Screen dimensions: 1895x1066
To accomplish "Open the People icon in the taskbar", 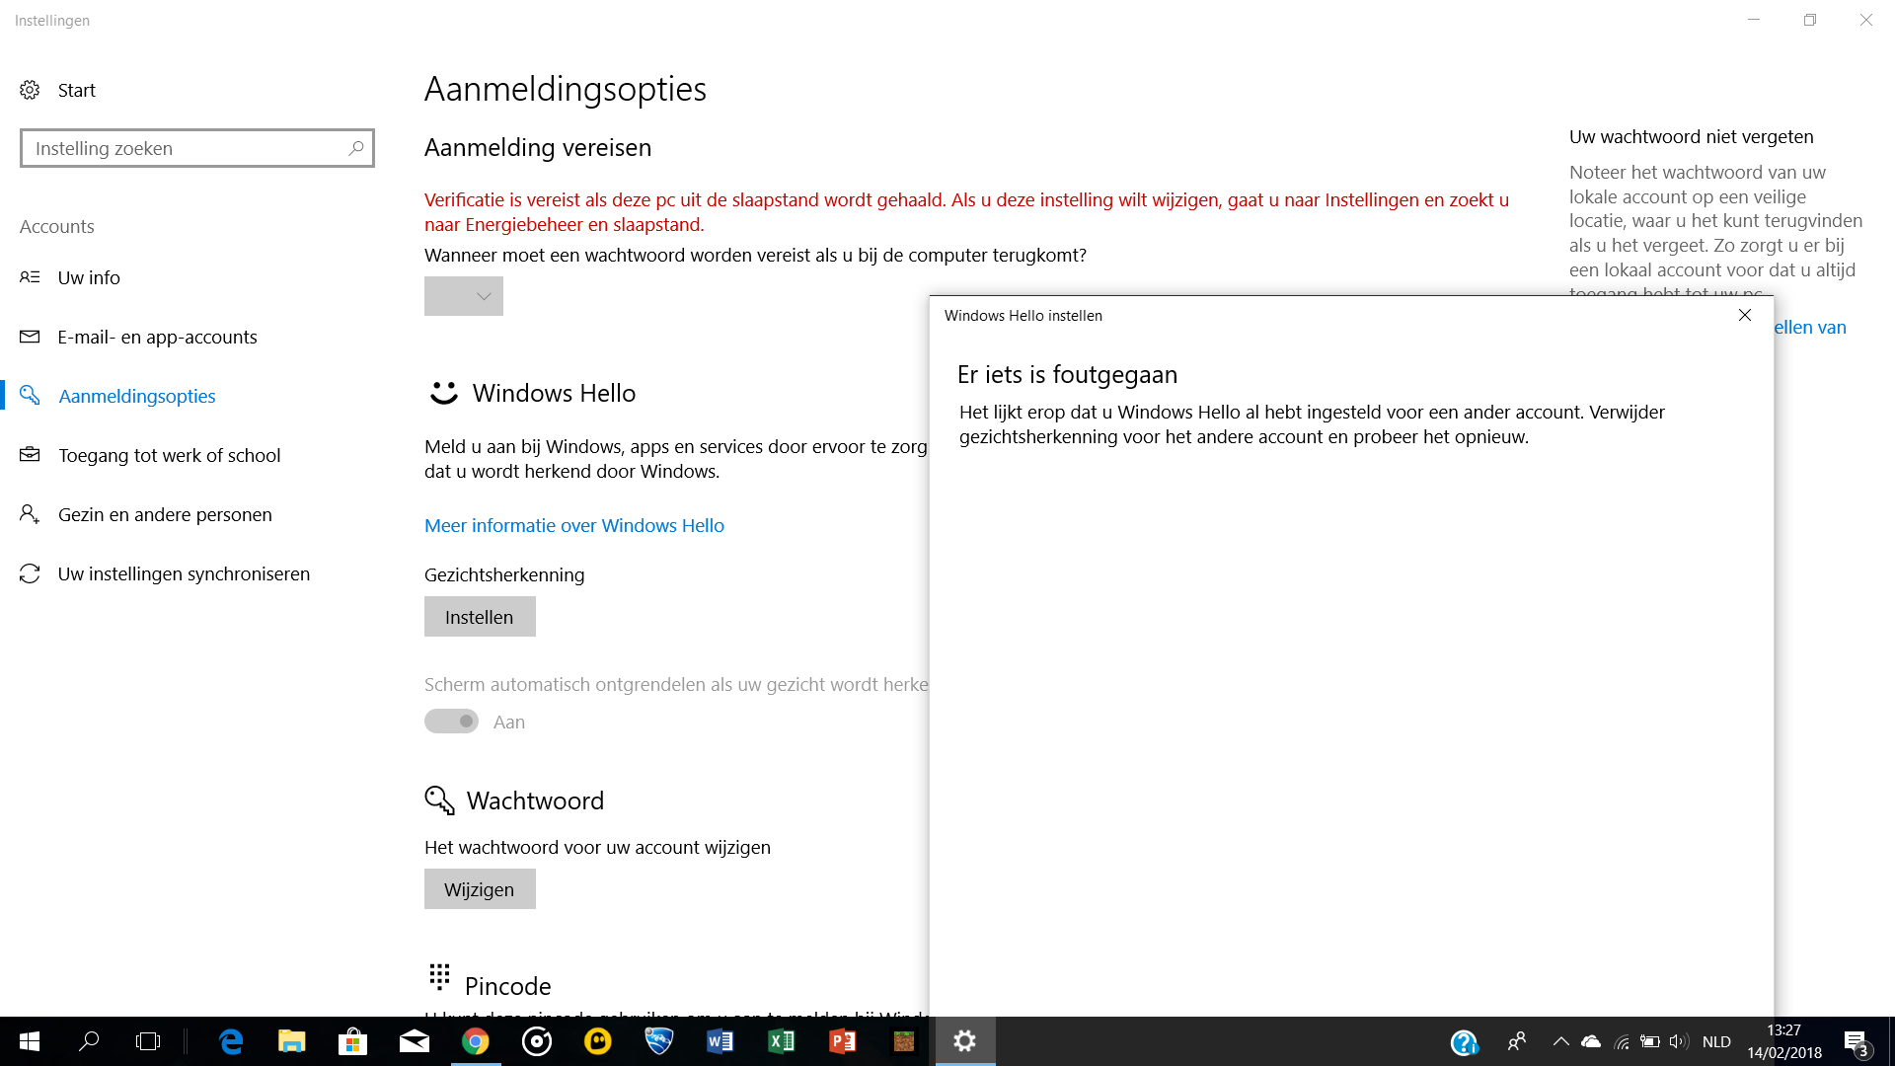I will [1517, 1041].
